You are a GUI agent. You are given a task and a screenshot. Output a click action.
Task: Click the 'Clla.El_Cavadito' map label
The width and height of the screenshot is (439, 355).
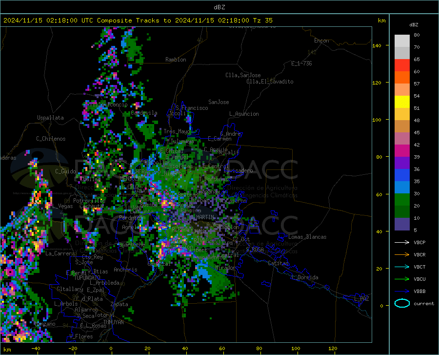[x=270, y=82]
